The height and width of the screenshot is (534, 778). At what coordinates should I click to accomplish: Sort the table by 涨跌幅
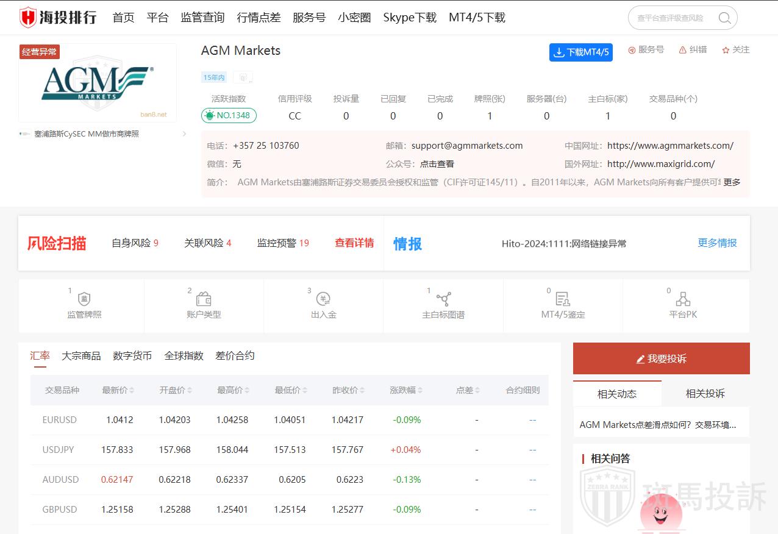tap(420, 390)
